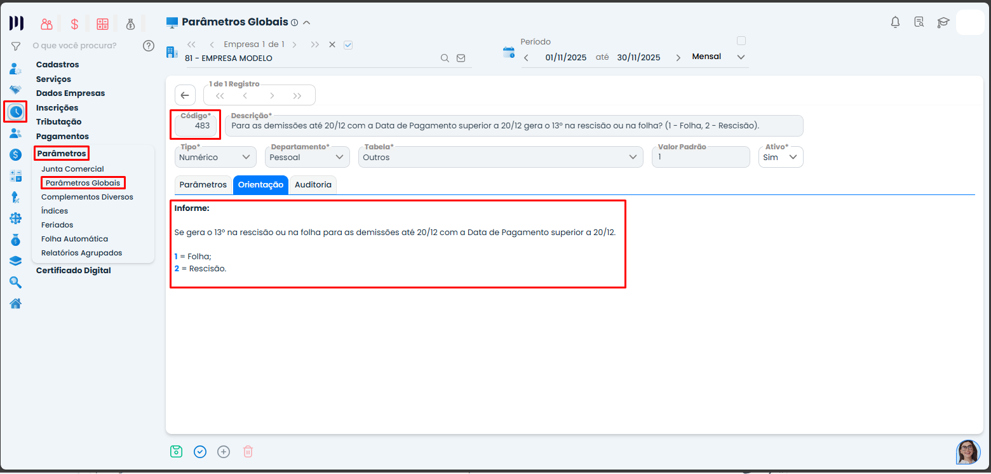991x474 pixels.
Task: Open the Tributação menu
Action: tap(59, 121)
